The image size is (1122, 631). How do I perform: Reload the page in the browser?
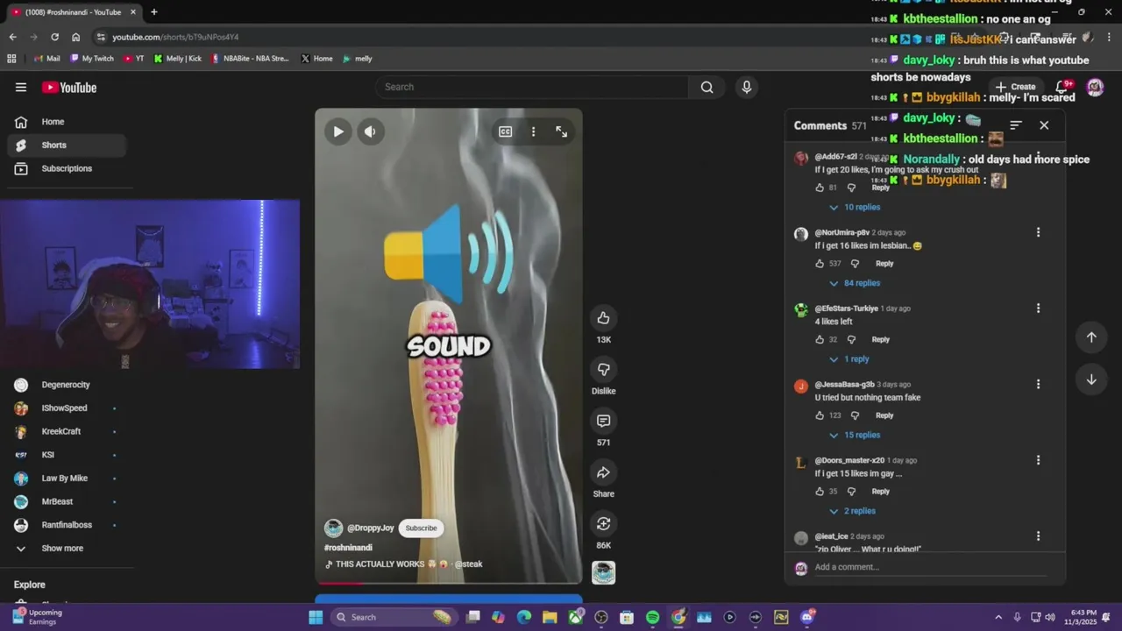[54, 37]
